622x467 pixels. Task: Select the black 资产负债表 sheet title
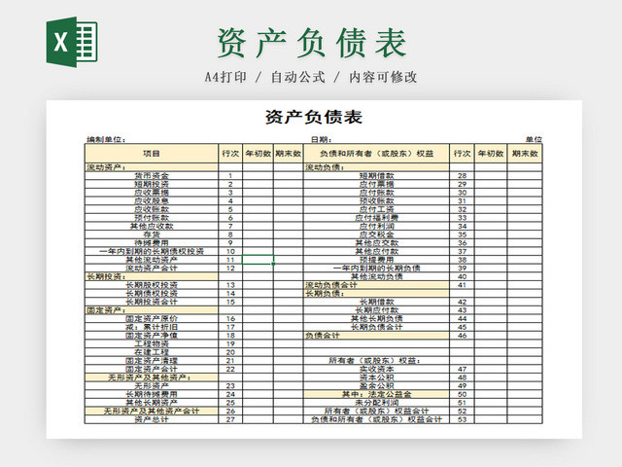point(314,117)
